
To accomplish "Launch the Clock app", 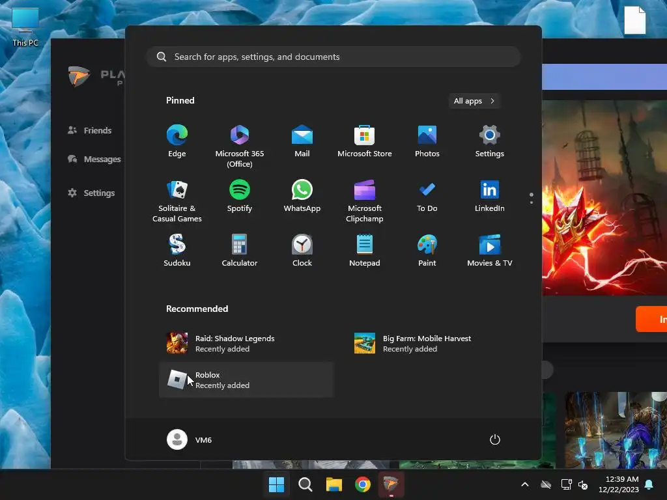I will point(302,251).
